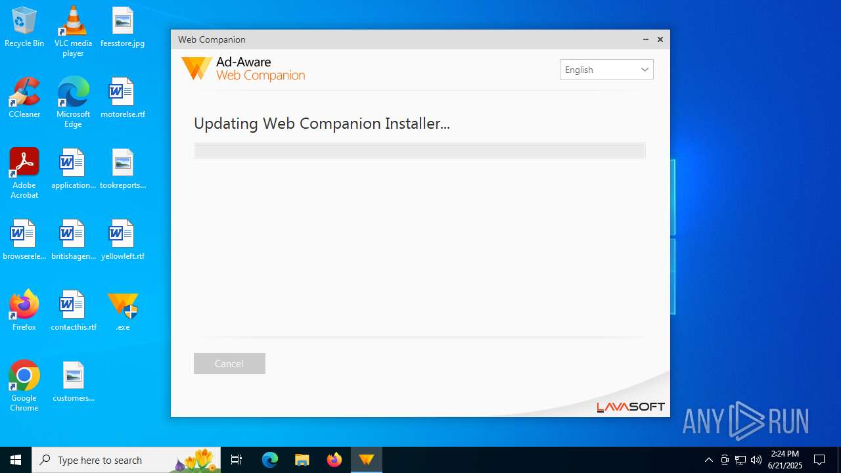
Task: Open the notification center
Action: (819, 460)
